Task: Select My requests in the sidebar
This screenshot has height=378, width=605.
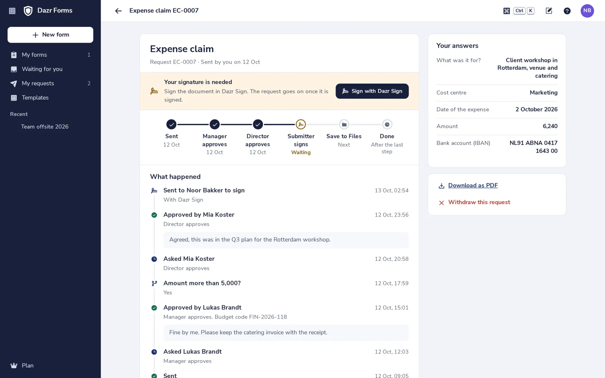Action: 50,84
